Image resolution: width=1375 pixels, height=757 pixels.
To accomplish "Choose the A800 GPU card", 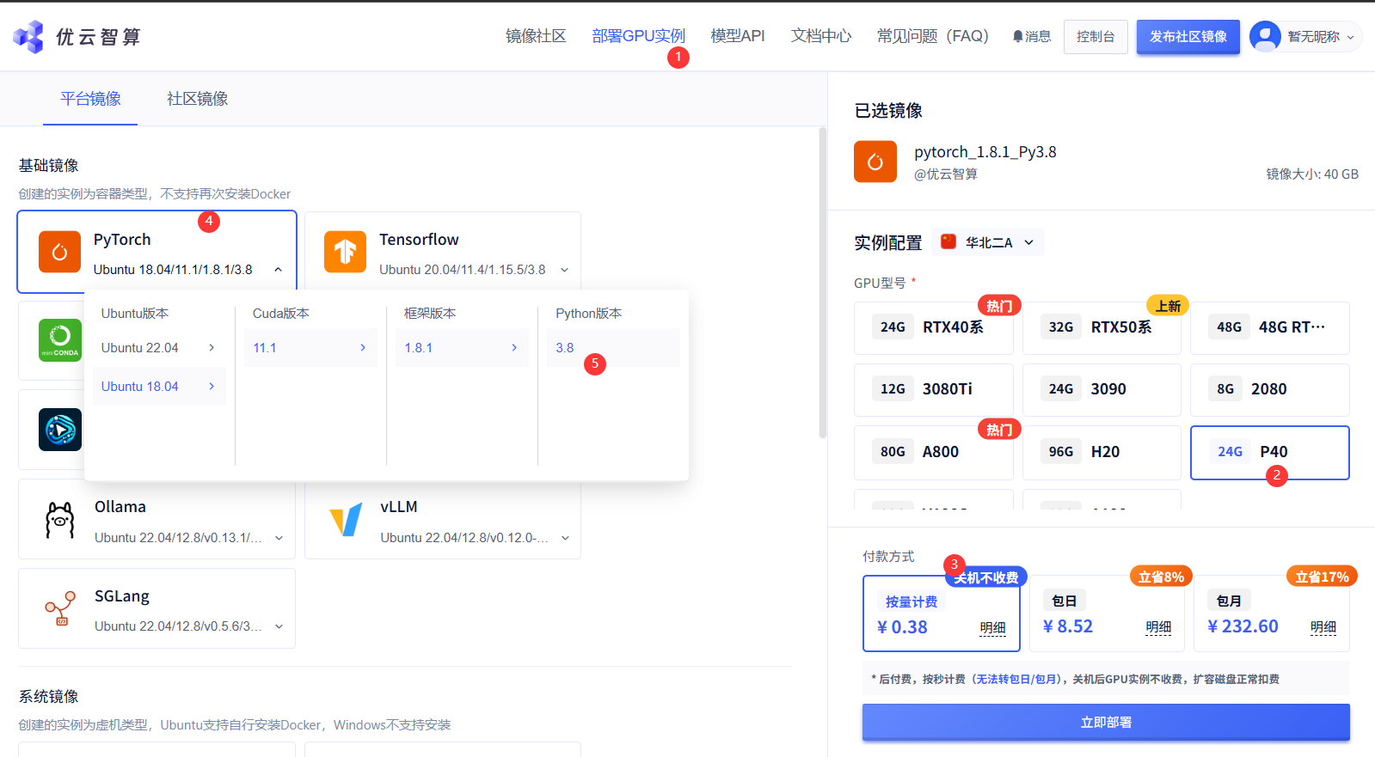I will coord(934,452).
